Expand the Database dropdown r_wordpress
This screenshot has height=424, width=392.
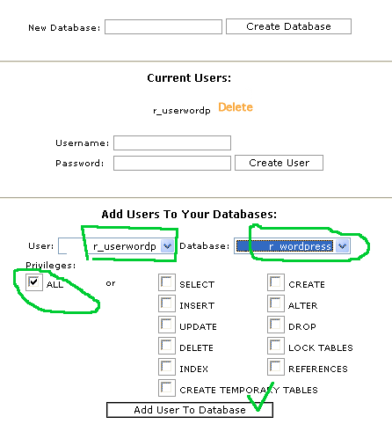click(x=292, y=246)
